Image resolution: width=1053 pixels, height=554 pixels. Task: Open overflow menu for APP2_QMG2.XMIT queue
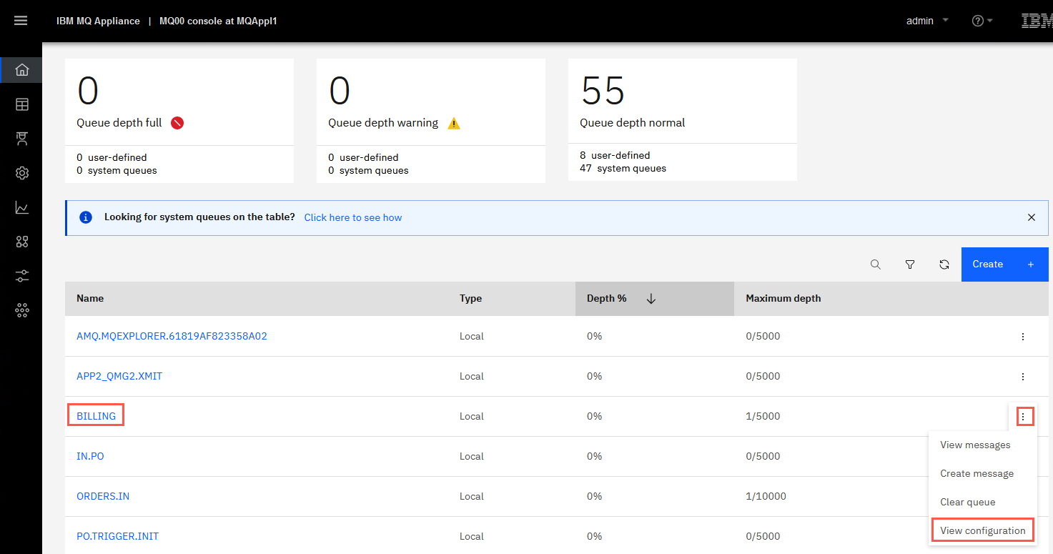[1023, 376]
